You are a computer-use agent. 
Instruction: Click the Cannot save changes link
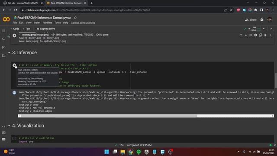point(83,23)
